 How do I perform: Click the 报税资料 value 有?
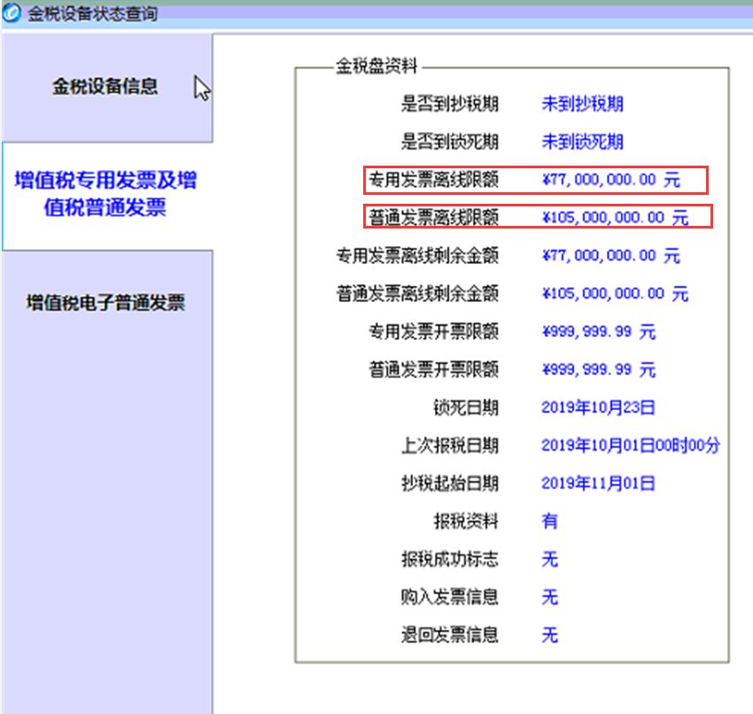tap(549, 522)
